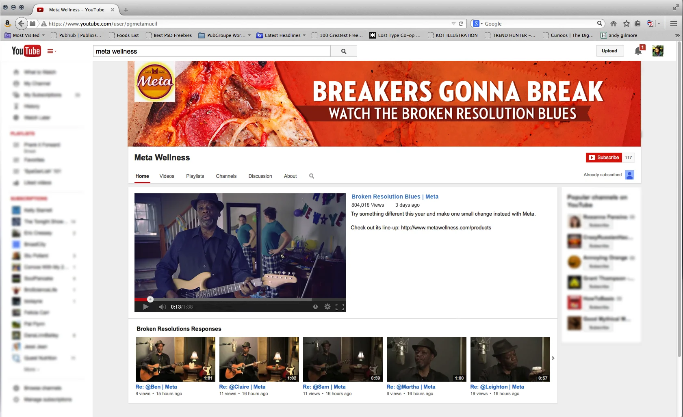683x417 pixels.
Task: Open the Lost Type Co-op bookmark
Action: click(395, 35)
